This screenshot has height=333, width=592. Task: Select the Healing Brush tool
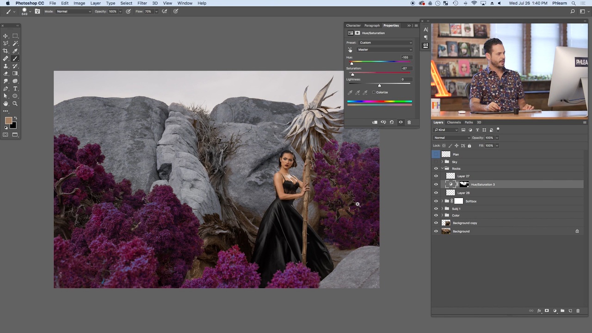(6, 58)
